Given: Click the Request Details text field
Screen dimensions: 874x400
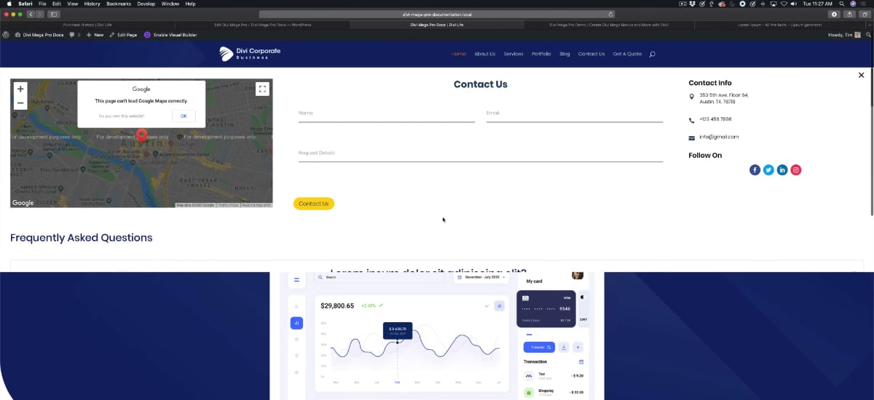Looking at the screenshot, I should click(x=480, y=153).
